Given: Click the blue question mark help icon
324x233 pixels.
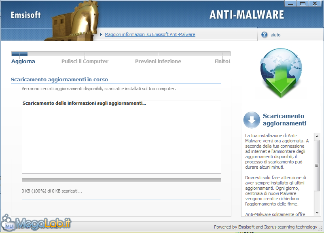Looking at the screenshot, I should (x=264, y=35).
